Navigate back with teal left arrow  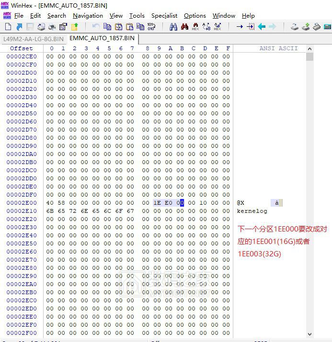[262, 27]
